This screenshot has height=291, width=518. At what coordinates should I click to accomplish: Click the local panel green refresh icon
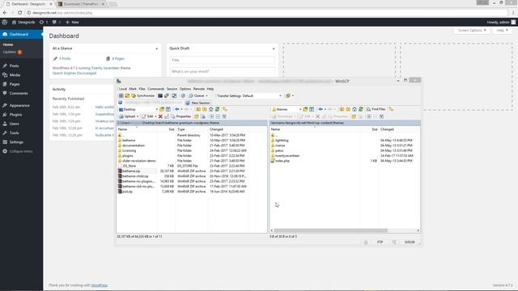point(218,109)
